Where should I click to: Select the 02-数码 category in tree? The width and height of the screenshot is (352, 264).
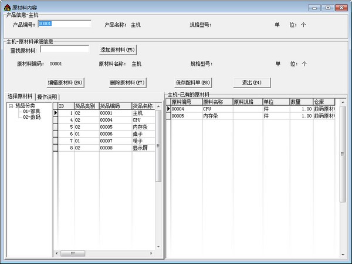tap(32, 117)
